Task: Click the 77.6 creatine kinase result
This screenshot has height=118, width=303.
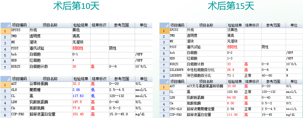Action: (x=76, y=108)
